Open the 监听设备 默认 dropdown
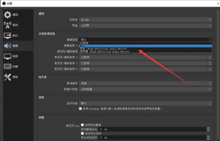This screenshot has width=220, height=141. click(x=145, y=103)
